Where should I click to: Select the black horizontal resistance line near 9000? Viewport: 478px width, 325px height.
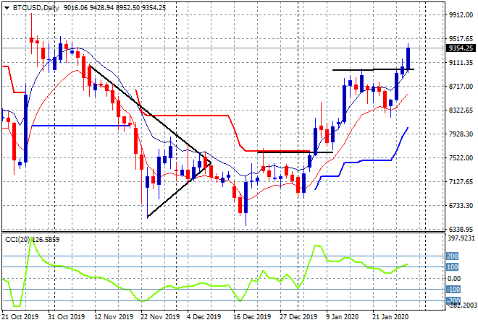pyautogui.click(x=373, y=70)
